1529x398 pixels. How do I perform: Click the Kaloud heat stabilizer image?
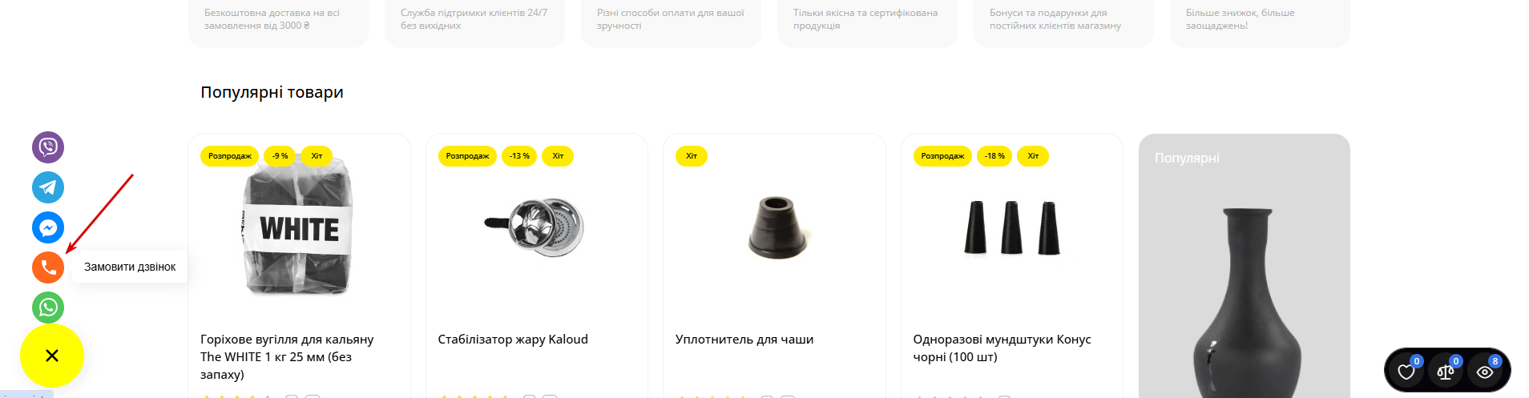click(535, 227)
